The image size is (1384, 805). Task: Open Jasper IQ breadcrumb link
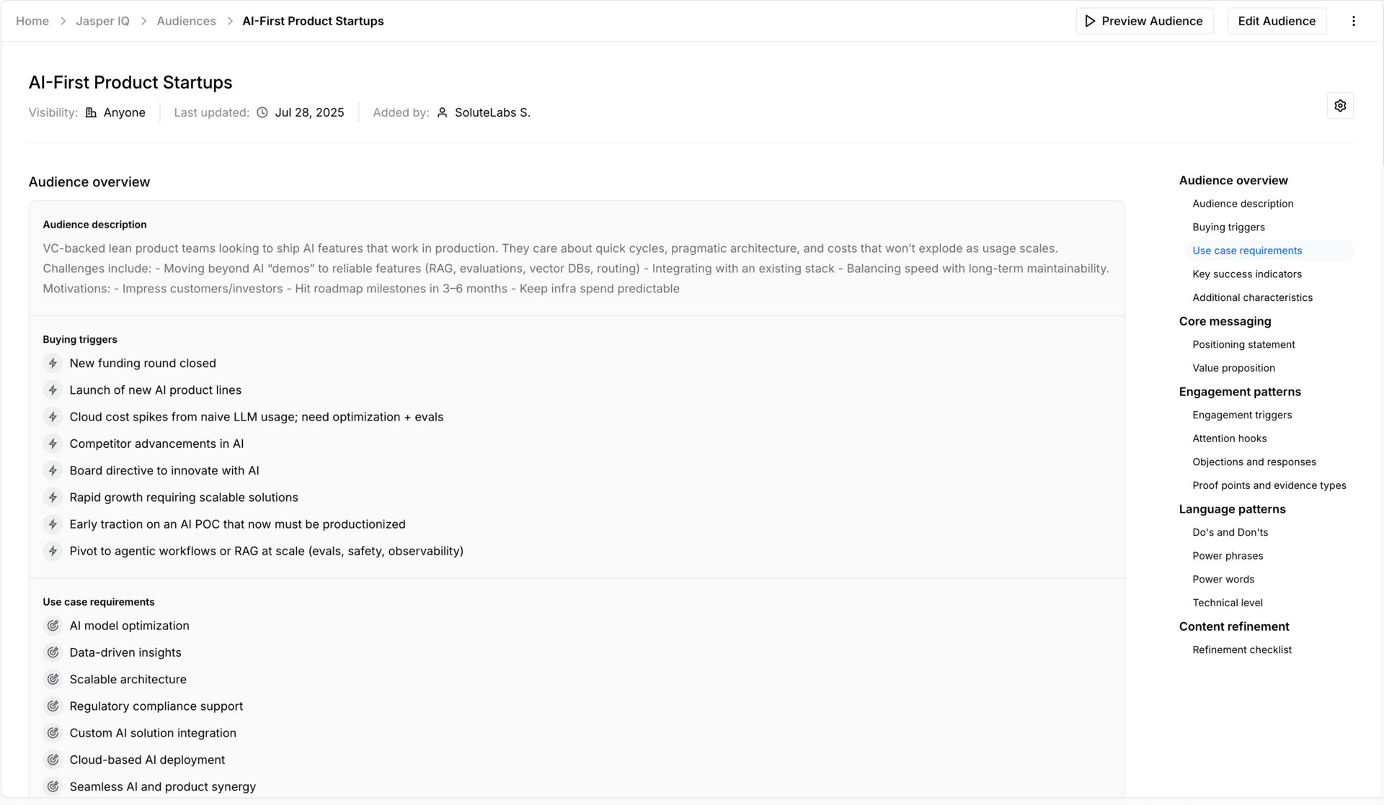point(102,21)
